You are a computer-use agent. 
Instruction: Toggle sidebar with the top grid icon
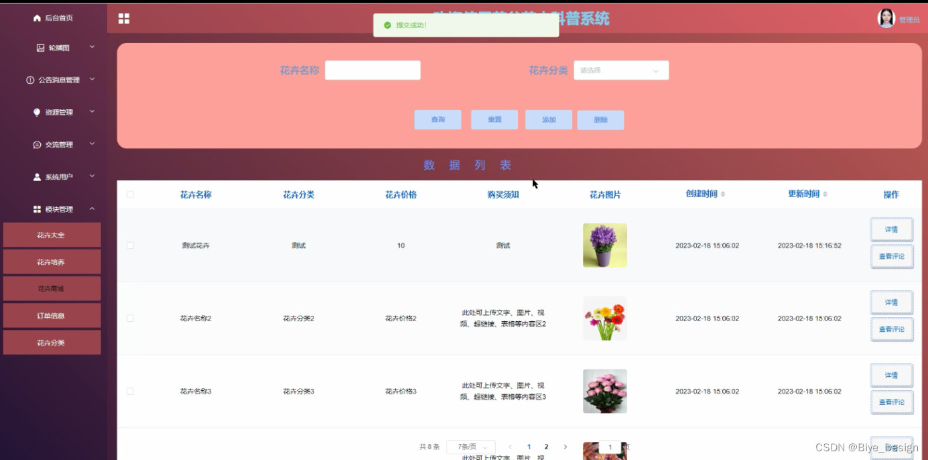tap(124, 18)
